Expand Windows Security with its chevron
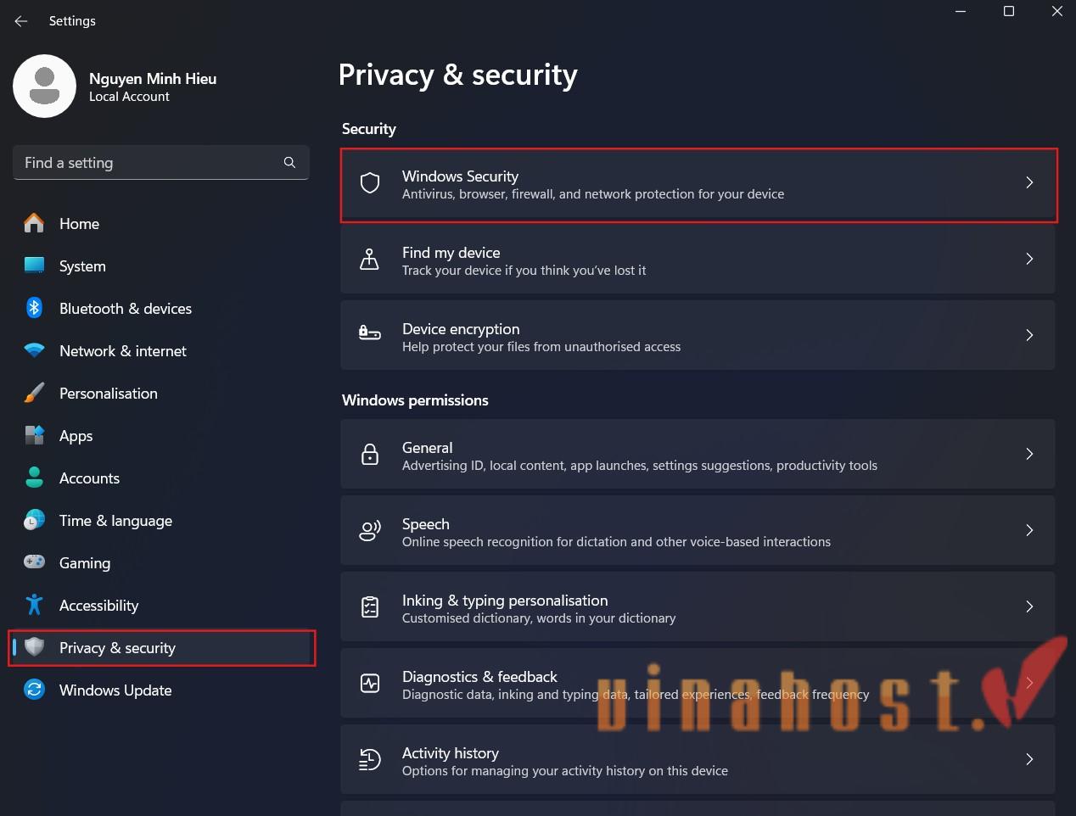The height and width of the screenshot is (816, 1076). tap(1029, 182)
